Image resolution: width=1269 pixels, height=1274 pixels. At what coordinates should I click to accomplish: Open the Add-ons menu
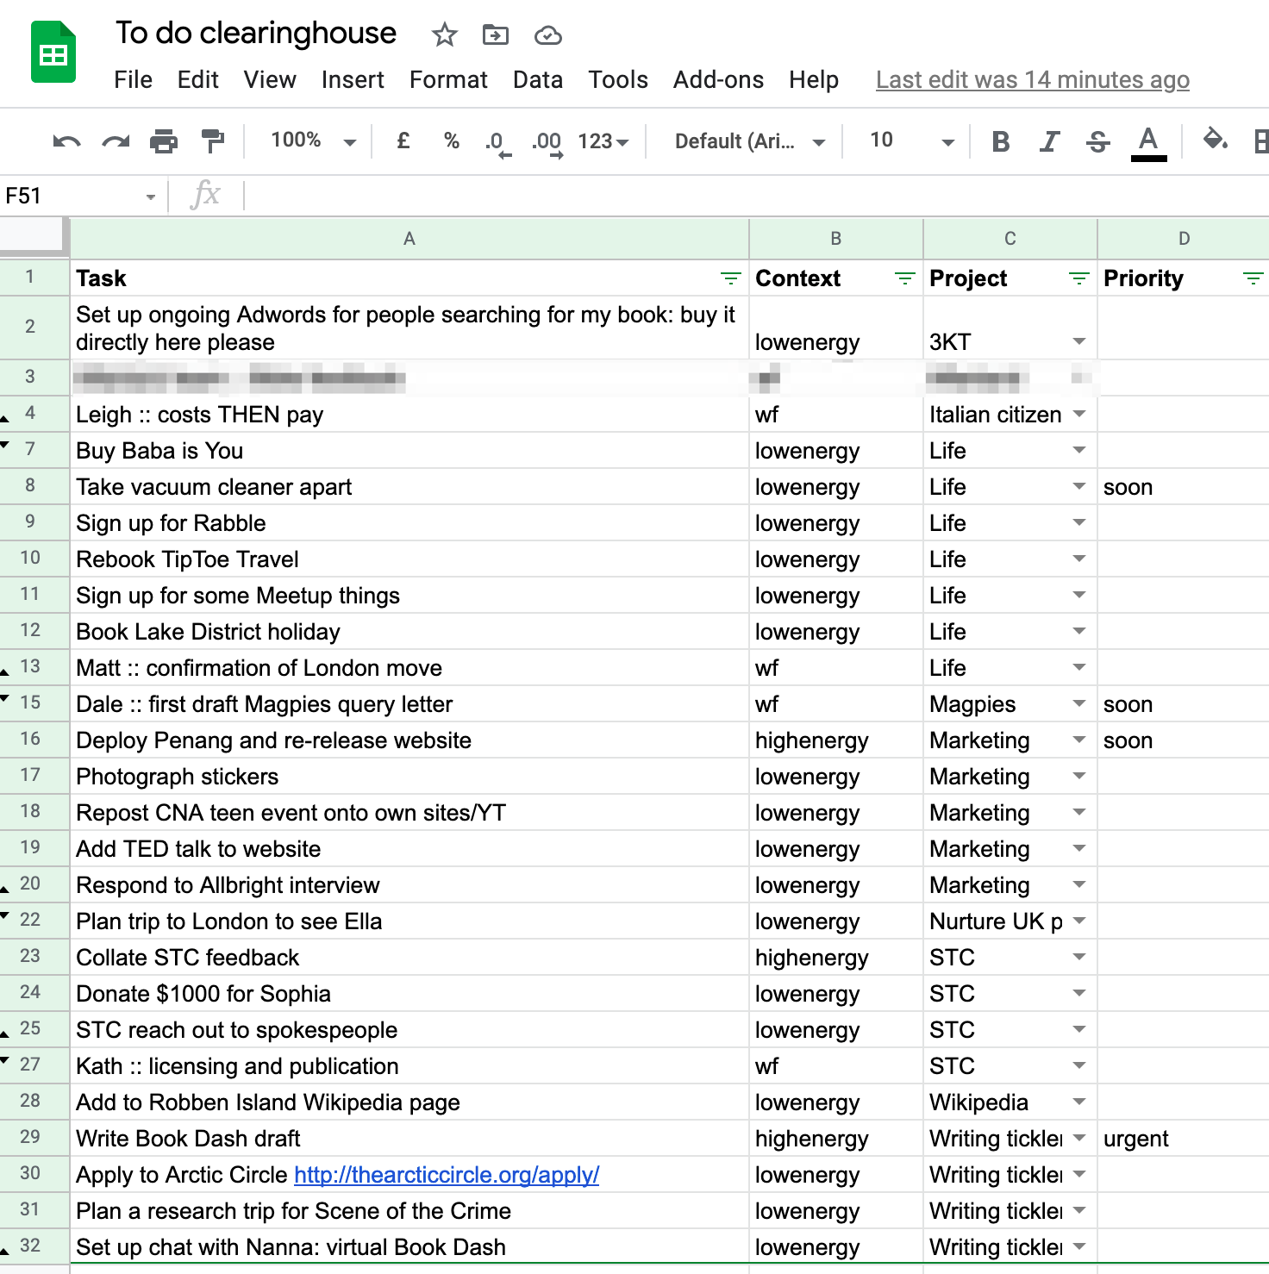[x=718, y=80]
